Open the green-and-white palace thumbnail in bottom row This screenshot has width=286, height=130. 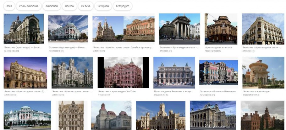pos(27,115)
